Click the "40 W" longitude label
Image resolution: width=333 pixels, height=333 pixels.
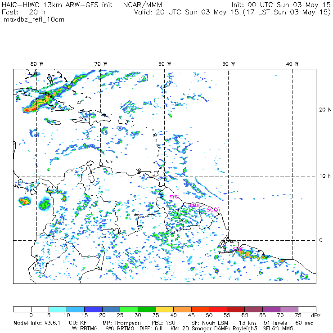pyautogui.click(x=292, y=64)
